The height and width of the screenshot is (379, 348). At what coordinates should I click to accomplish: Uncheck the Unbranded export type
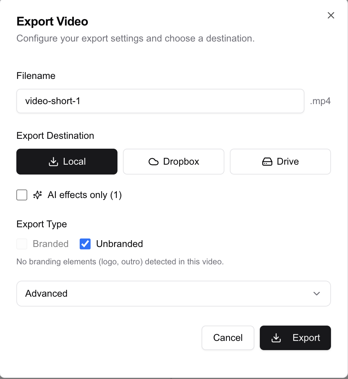click(x=85, y=244)
